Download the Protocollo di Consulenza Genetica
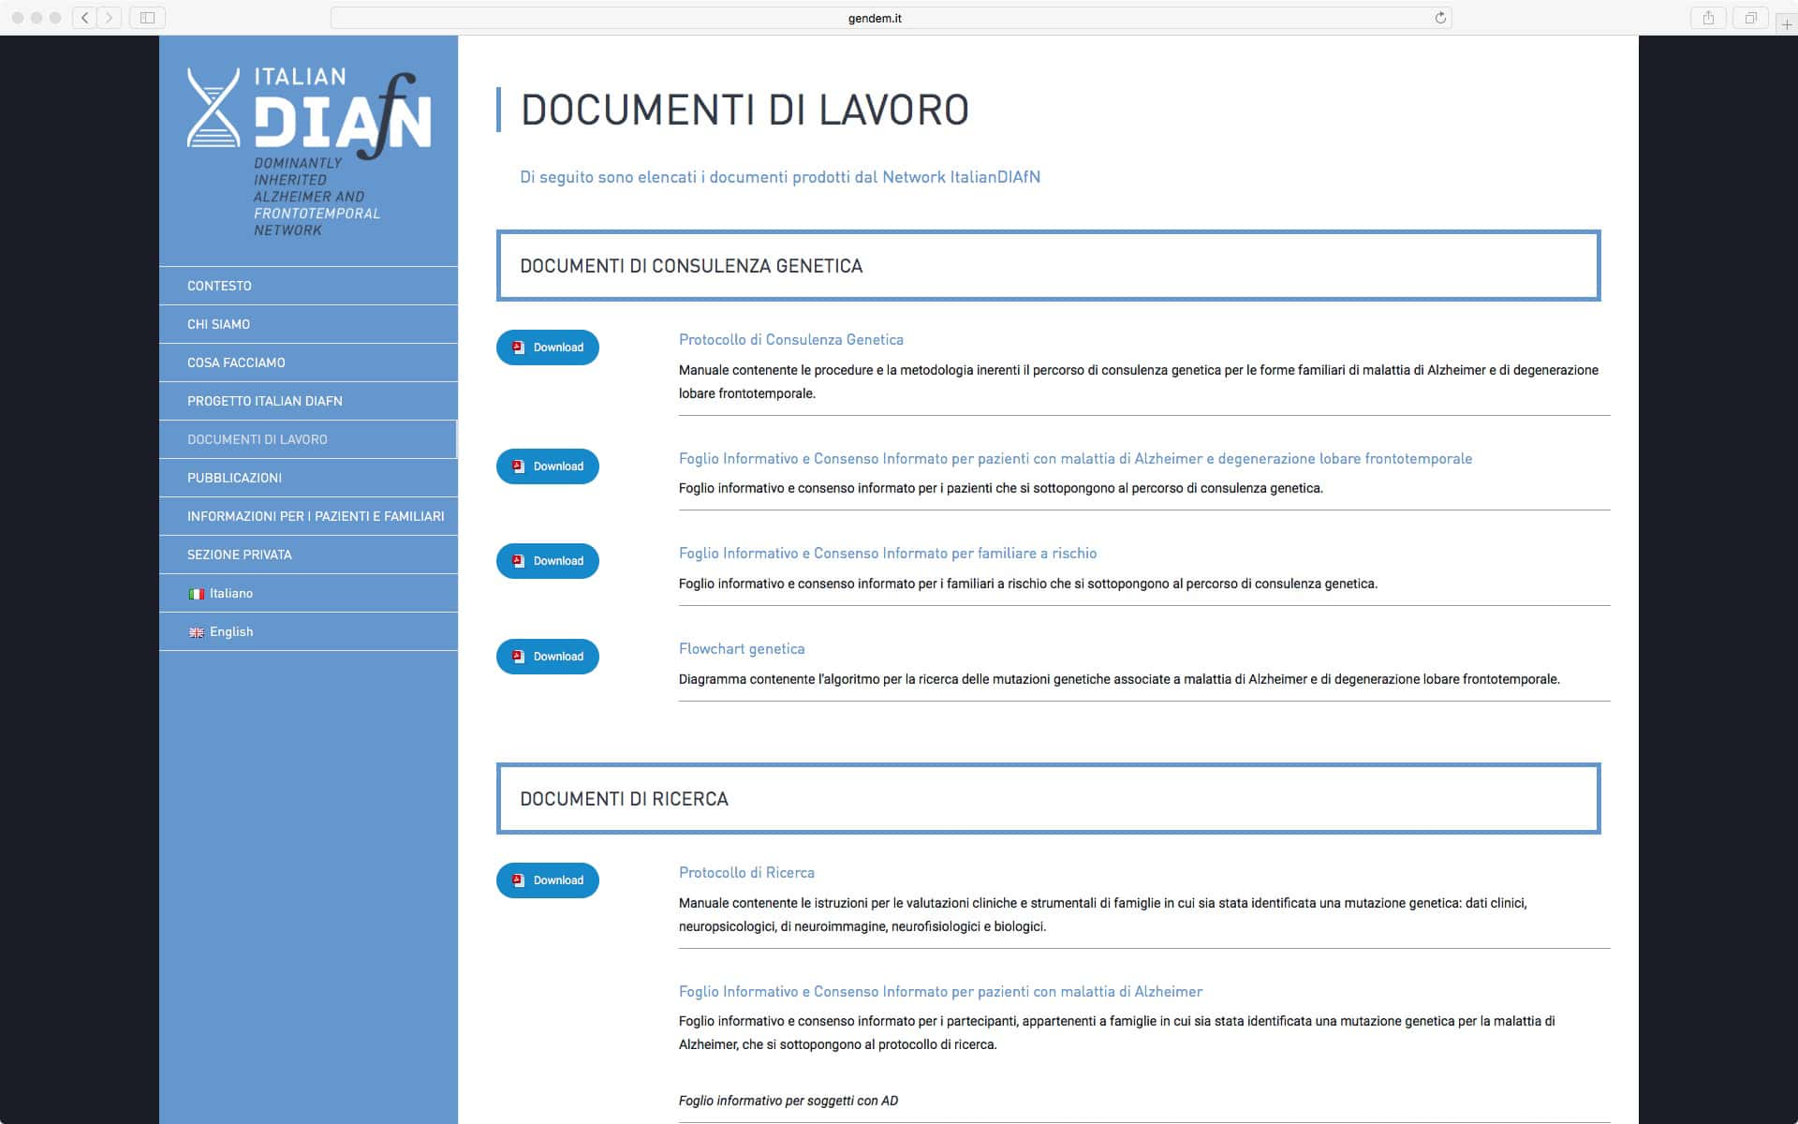This screenshot has height=1124, width=1798. pos(548,348)
